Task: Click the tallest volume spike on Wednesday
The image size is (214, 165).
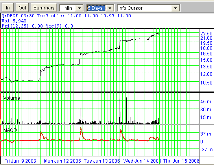Action: (x=126, y=110)
